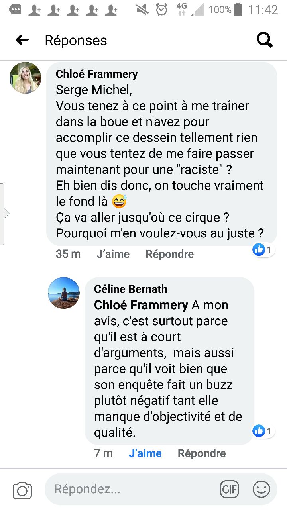Viewport: 287px width, 510px height.
Task: Open Céline Bernath name link
Action: tap(131, 289)
